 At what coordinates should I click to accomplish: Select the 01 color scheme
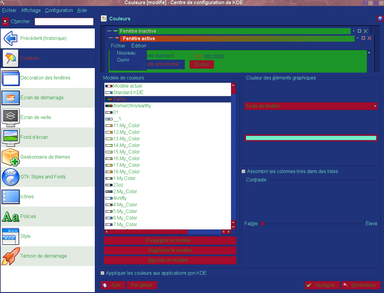[x=168, y=112]
